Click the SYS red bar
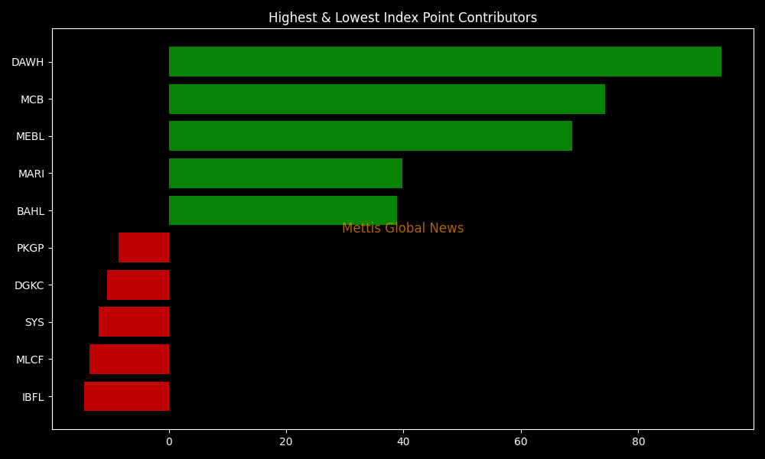Screen dimensions: 765x459 click(134, 322)
